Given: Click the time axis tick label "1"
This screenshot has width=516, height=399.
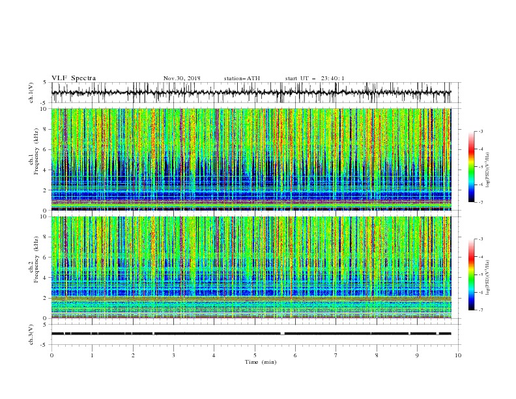Looking at the screenshot, I should (92, 355).
